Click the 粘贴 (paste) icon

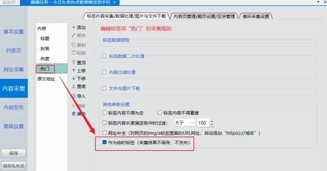click(x=74, y=53)
